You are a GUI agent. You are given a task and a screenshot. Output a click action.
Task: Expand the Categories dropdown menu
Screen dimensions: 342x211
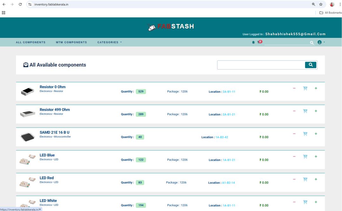pos(110,42)
